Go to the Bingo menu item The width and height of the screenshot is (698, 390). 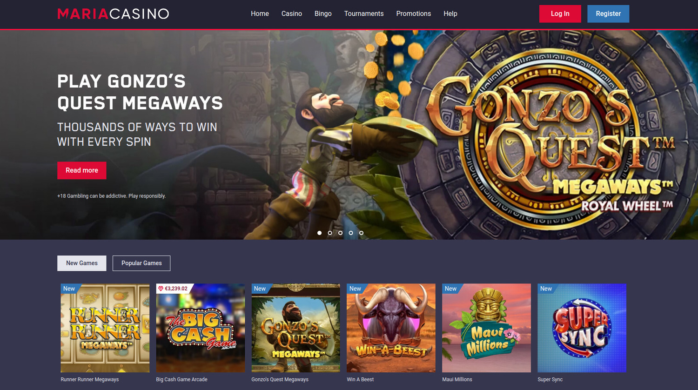point(323,13)
